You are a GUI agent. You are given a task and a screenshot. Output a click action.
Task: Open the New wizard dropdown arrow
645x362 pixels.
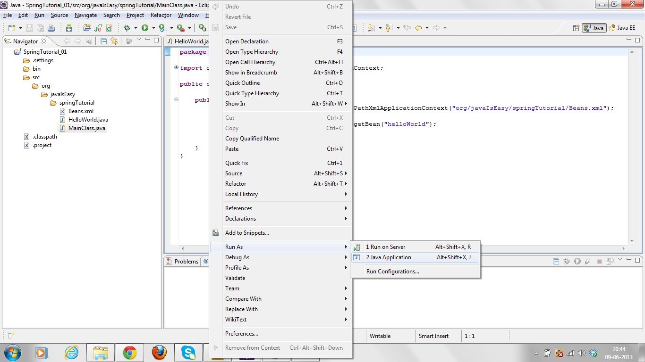pyautogui.click(x=20, y=28)
